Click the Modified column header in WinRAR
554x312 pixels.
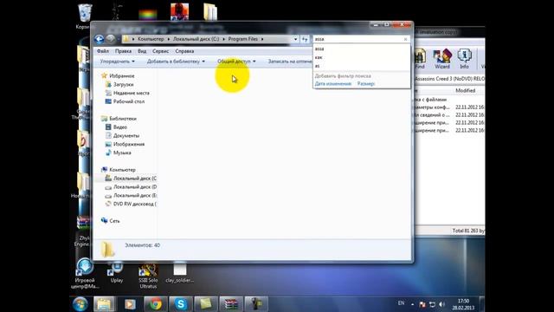pyautogui.click(x=466, y=90)
